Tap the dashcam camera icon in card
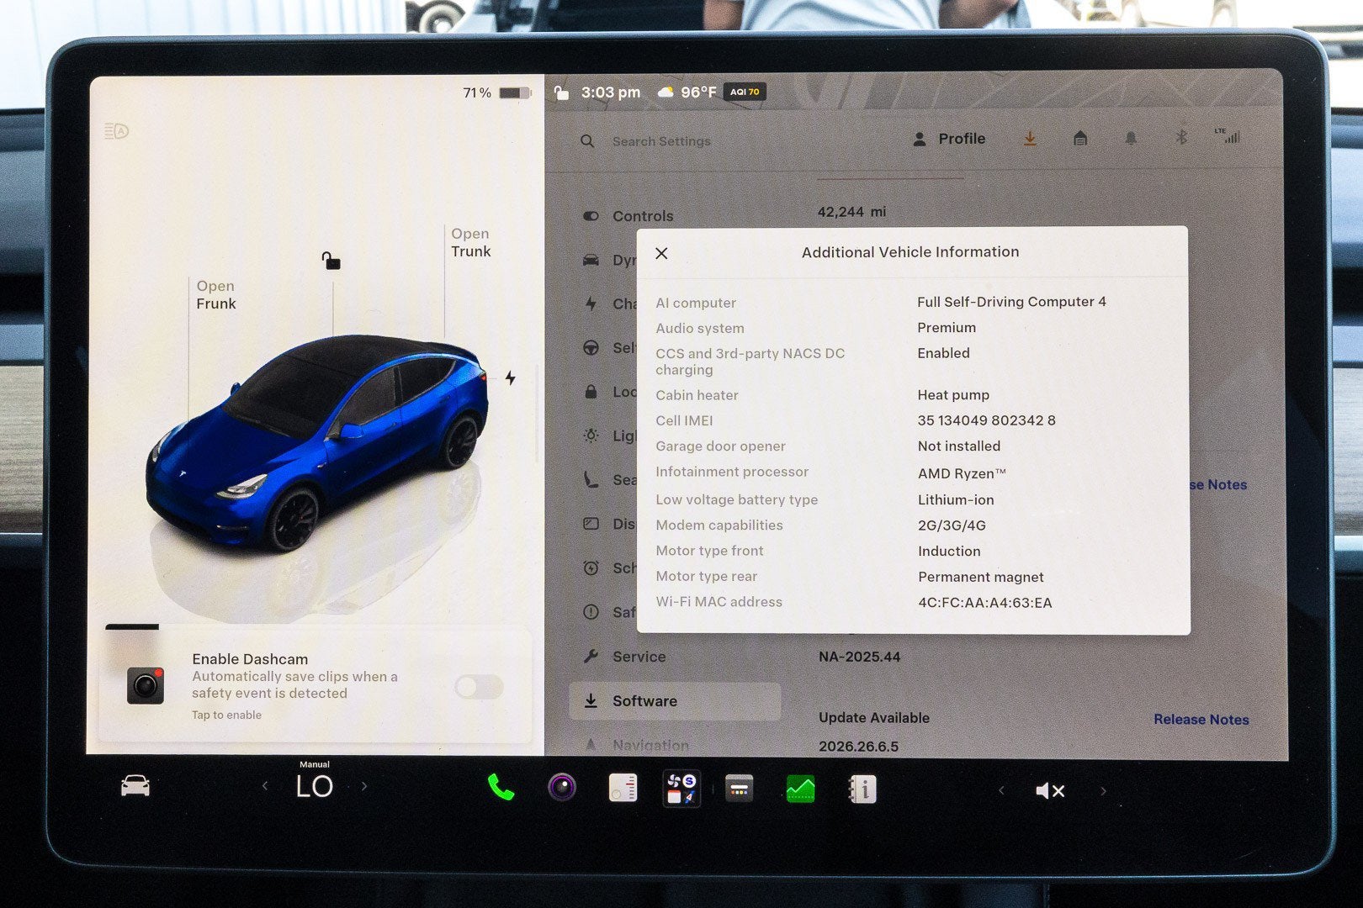Viewport: 1363px width, 908px height. tap(146, 685)
